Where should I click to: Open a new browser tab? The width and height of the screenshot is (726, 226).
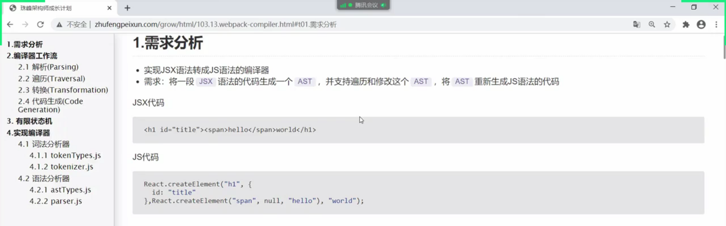click(127, 8)
